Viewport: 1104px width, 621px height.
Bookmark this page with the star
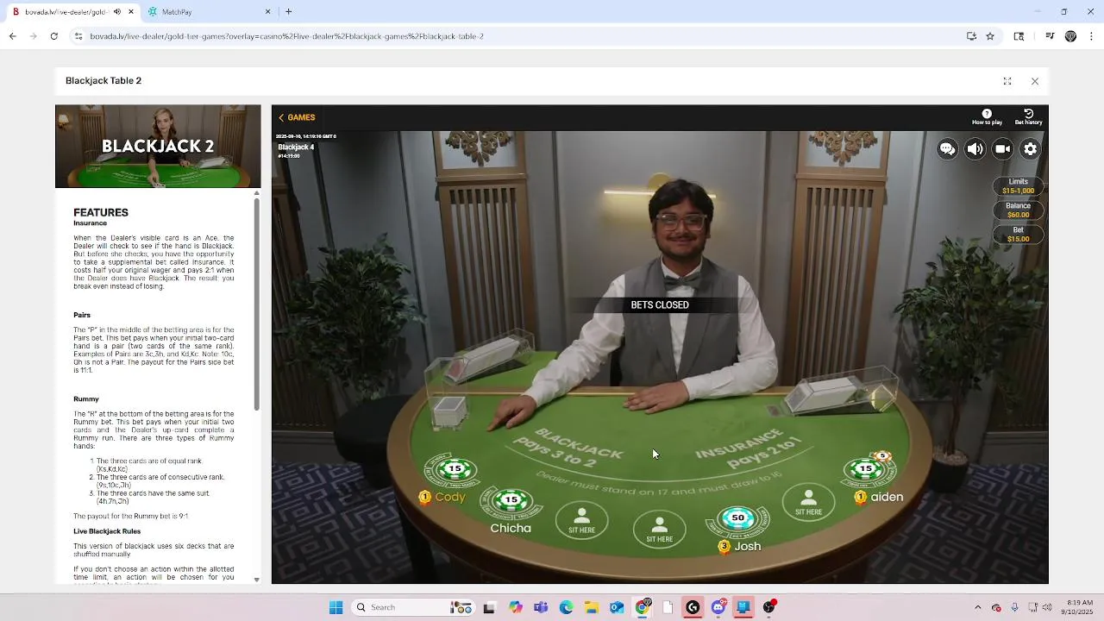tap(990, 36)
